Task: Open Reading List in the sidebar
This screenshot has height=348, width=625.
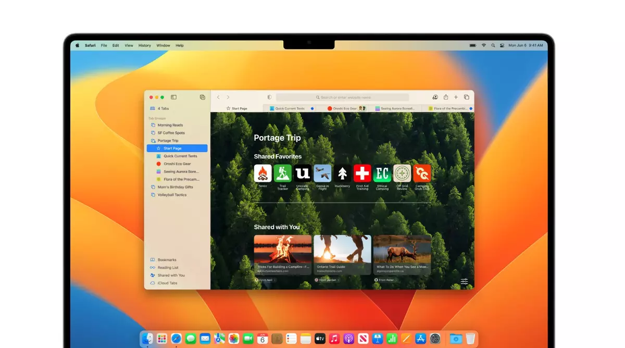Action: point(168,268)
